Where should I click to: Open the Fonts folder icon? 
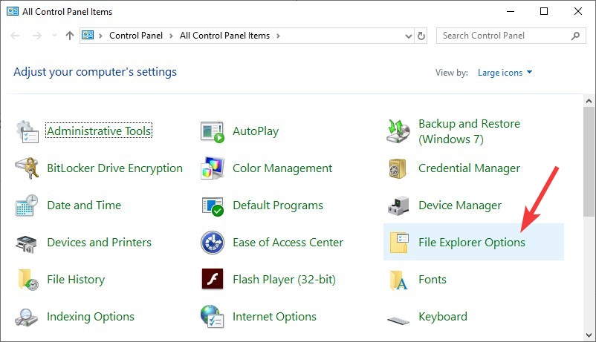click(398, 280)
